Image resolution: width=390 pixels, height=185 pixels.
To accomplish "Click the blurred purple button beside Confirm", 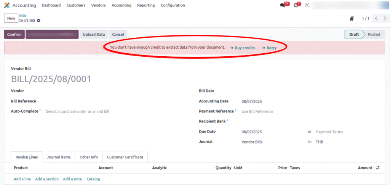I will tap(52, 35).
